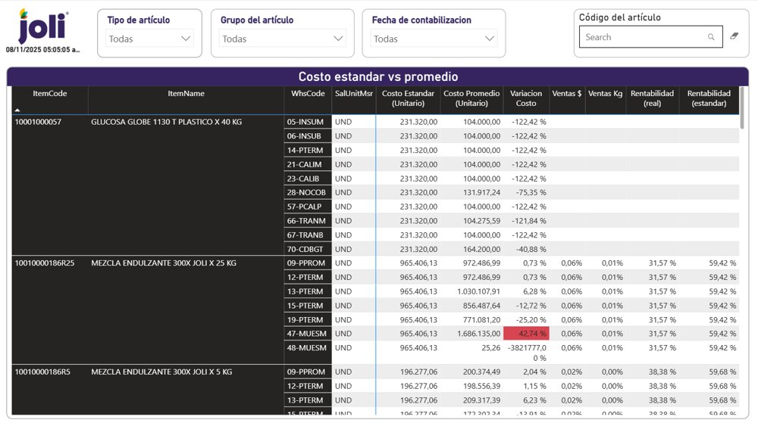Open the Tipo de artículo dropdown
758x423 pixels.
(149, 39)
